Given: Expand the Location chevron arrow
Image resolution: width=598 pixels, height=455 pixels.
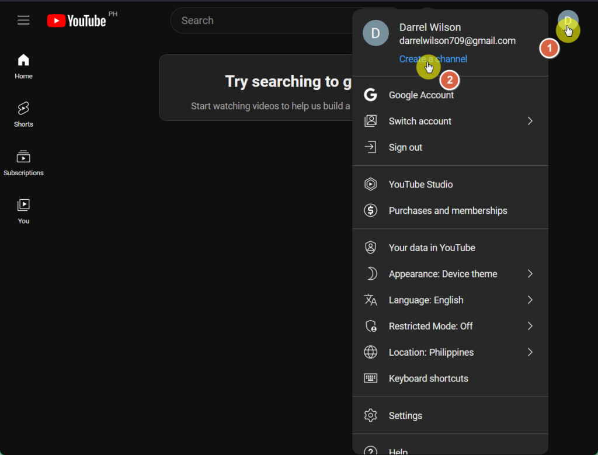Looking at the screenshot, I should 530,352.
